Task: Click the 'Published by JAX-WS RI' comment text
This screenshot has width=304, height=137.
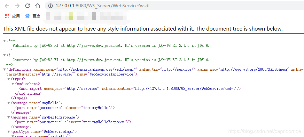Action: [x=111, y=46]
